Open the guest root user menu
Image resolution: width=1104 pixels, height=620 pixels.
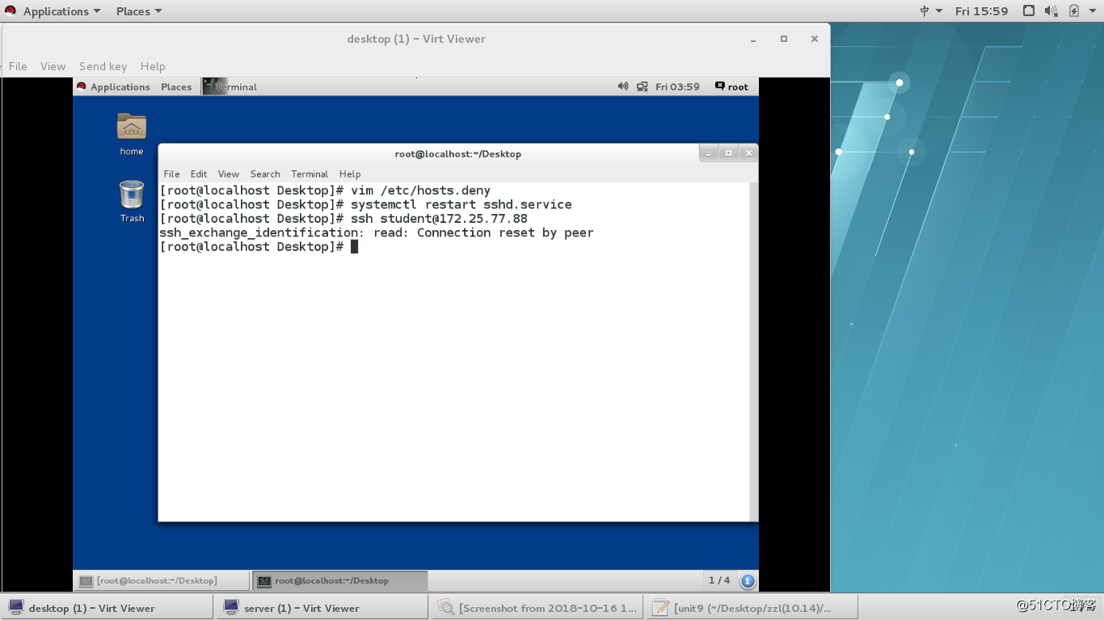[731, 87]
